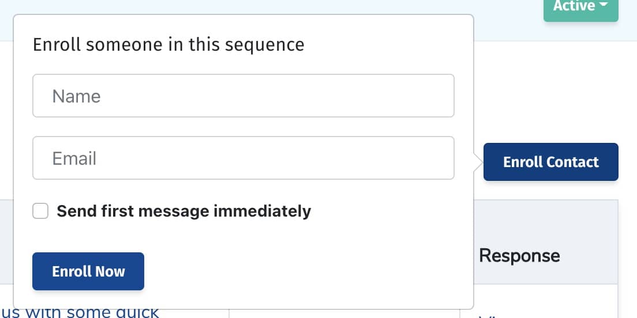This screenshot has width=637, height=318.
Task: Click the Enroll Contact button
Action: click(550, 162)
